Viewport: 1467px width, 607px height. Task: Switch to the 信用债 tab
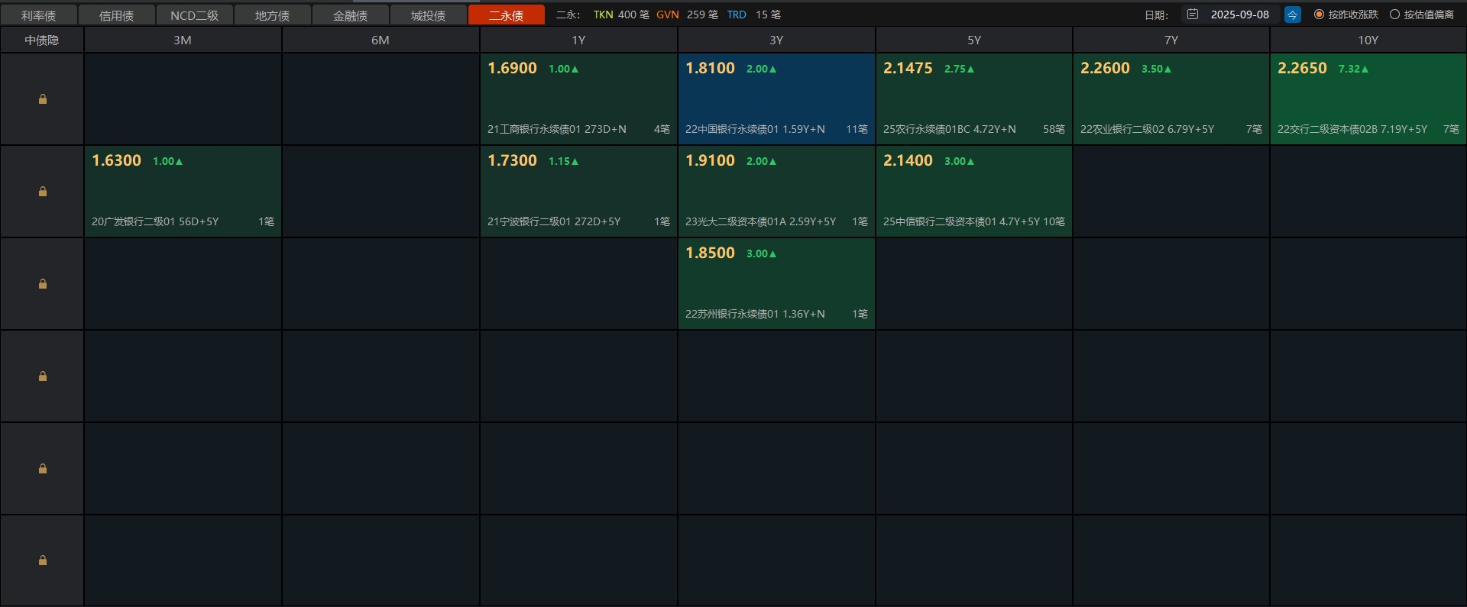[x=117, y=15]
